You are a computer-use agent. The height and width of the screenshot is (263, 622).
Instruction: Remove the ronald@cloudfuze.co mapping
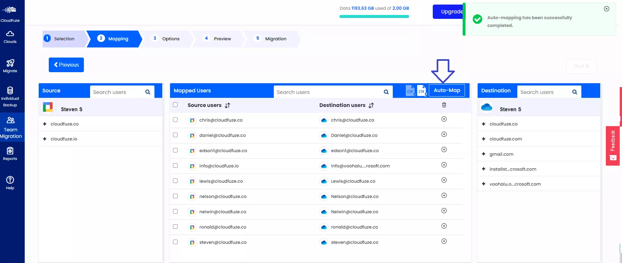point(444,226)
